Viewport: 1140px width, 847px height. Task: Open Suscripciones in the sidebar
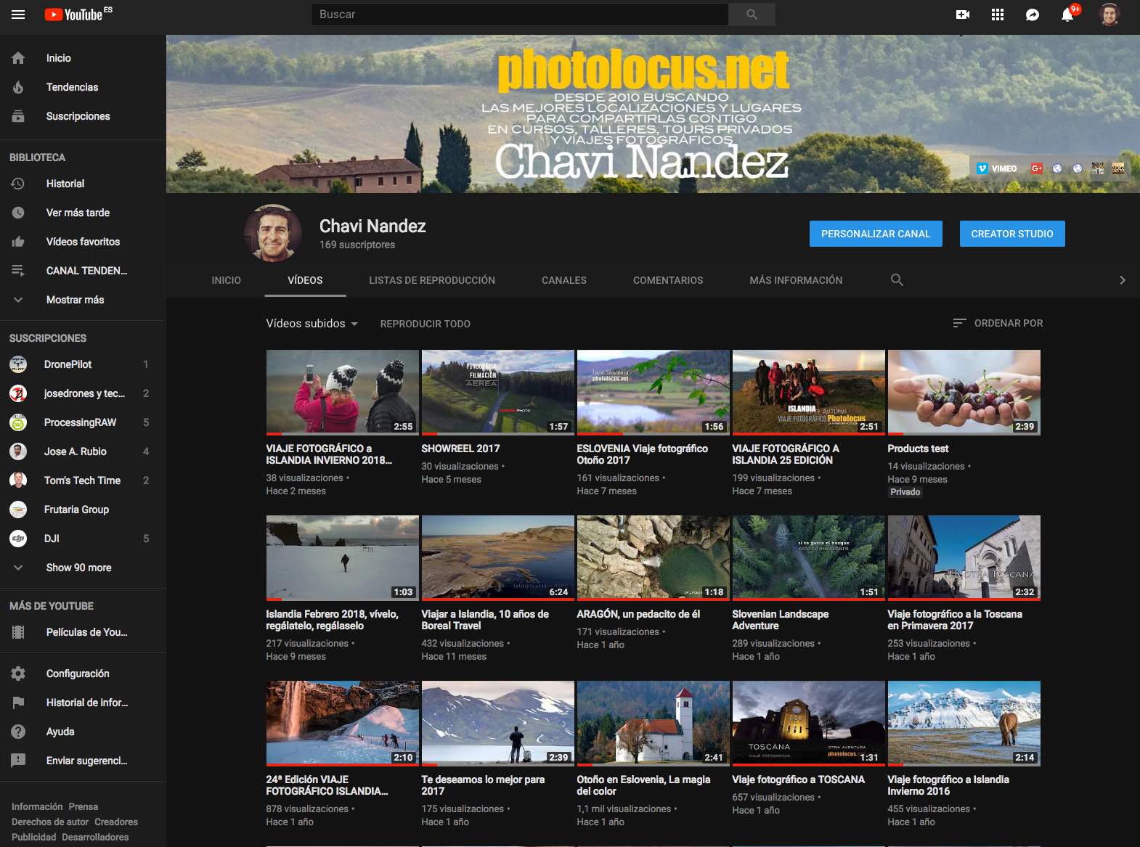tap(83, 116)
